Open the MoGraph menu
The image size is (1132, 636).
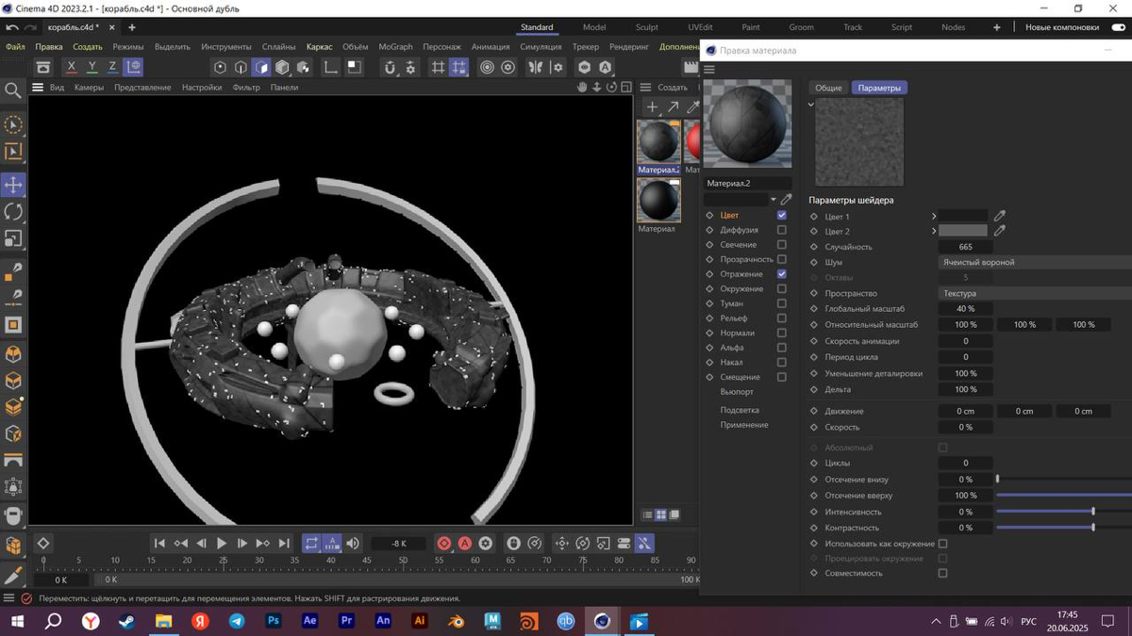pos(395,46)
